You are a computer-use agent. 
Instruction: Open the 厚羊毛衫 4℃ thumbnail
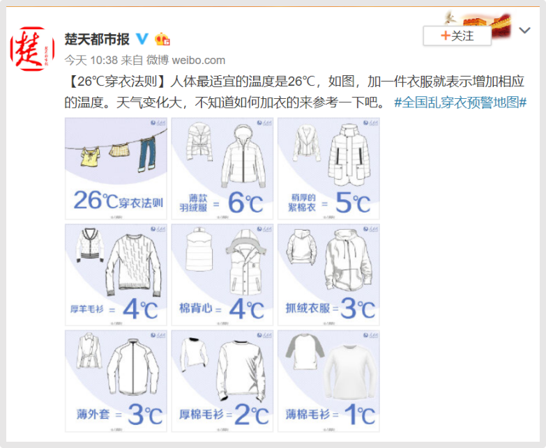116,275
